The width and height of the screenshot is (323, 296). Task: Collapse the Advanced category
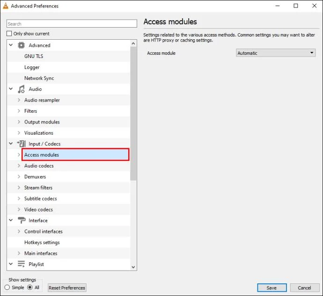click(11, 45)
